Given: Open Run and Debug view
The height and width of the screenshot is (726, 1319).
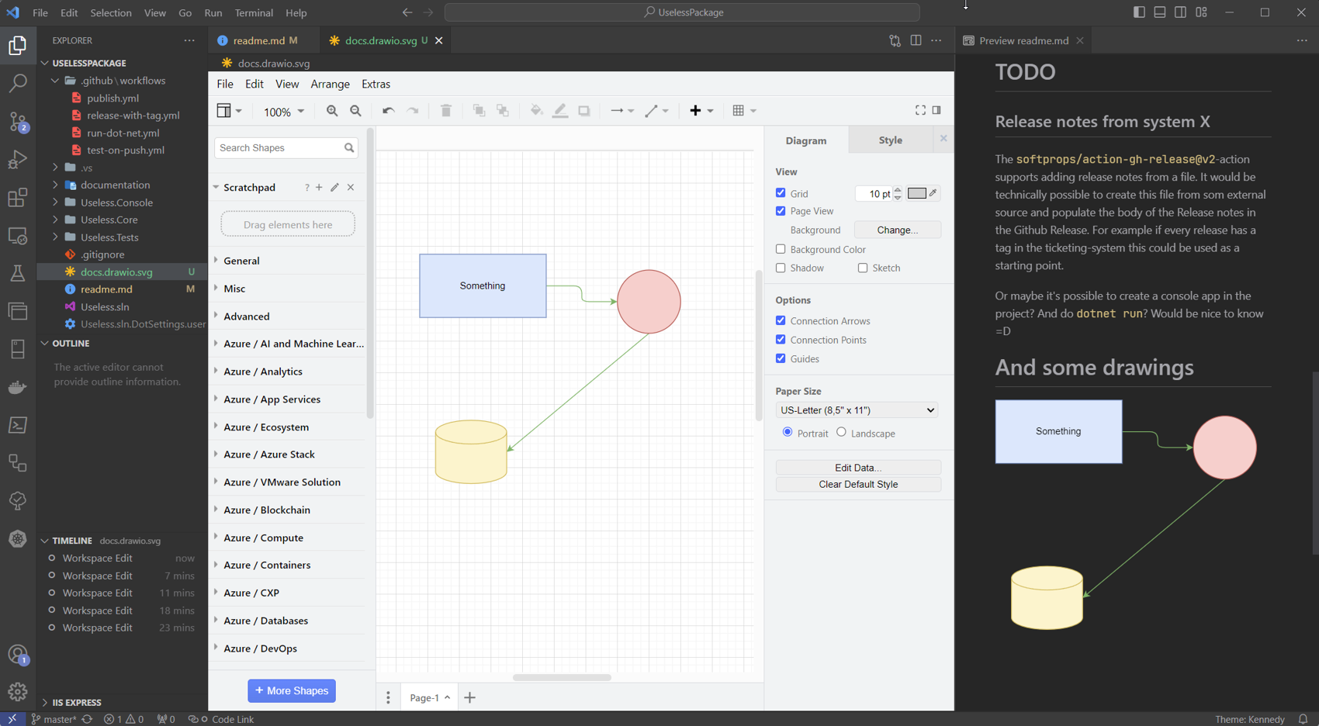Looking at the screenshot, I should point(17,158).
